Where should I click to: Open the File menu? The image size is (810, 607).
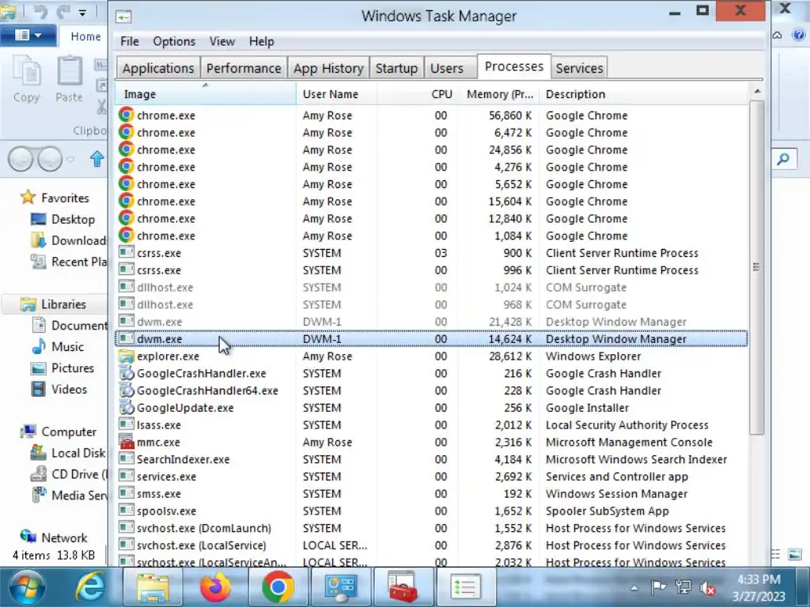point(129,41)
